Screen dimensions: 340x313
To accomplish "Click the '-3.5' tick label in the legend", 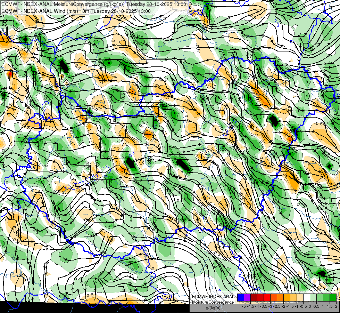I will tap(264, 306).
